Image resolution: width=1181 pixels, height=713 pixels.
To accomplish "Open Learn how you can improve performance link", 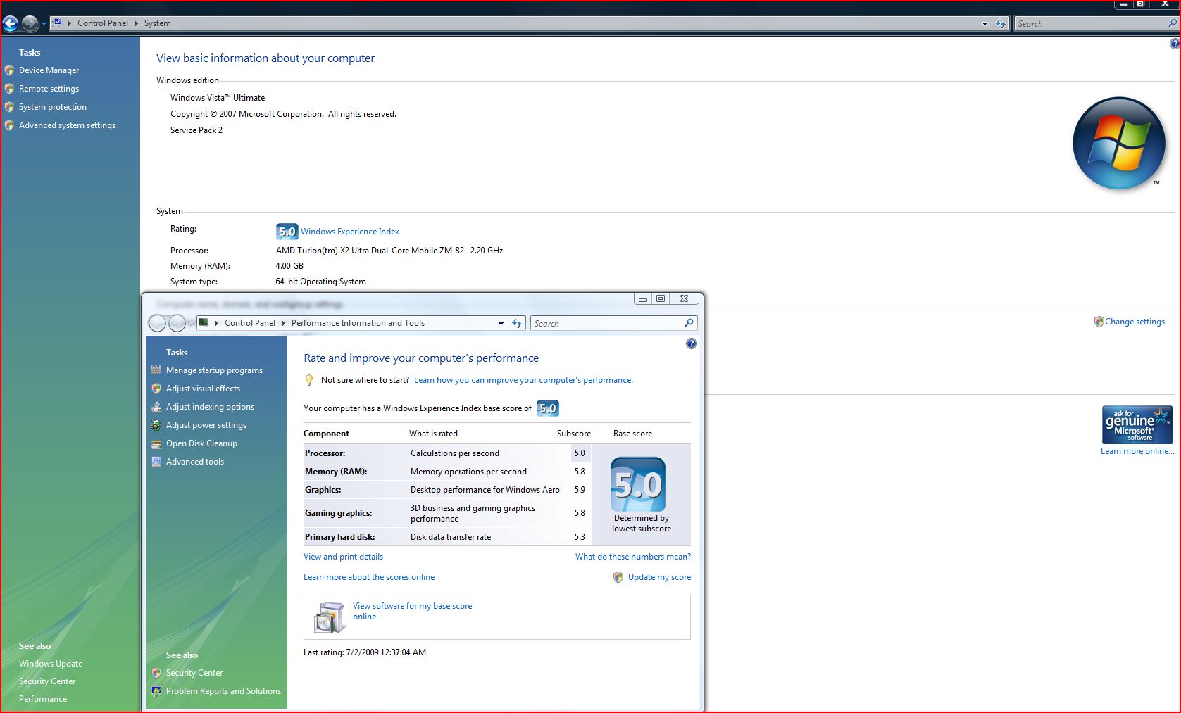I will tap(523, 380).
